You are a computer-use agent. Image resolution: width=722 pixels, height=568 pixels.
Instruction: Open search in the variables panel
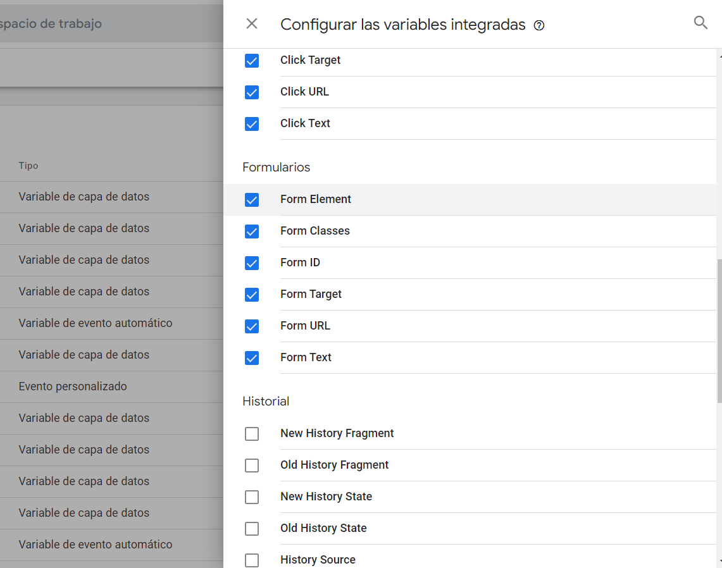point(700,23)
